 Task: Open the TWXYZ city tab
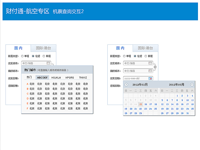pyautogui.click(x=83, y=78)
